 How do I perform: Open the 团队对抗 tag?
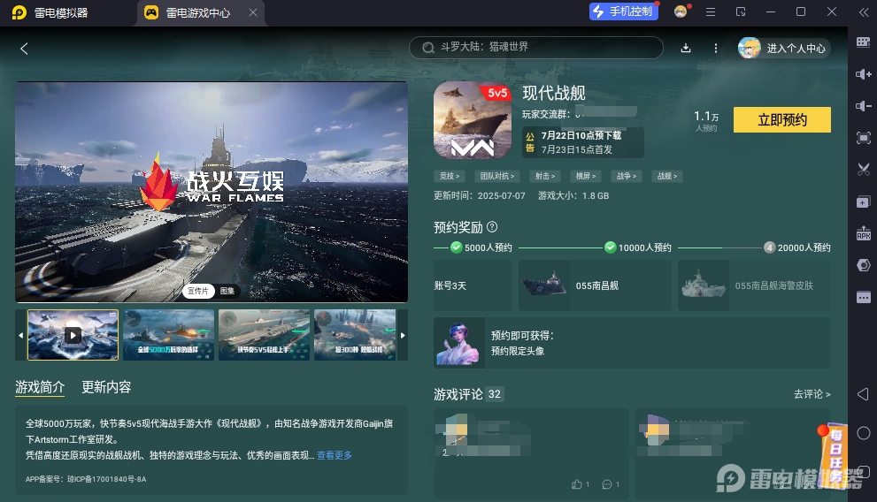[x=497, y=176]
